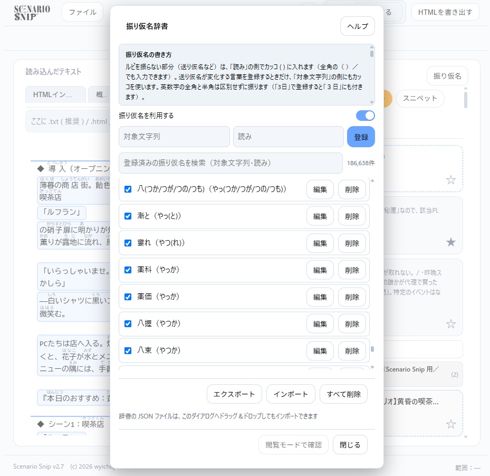The image size is (490, 476).
Task: Click the 186,638件 entry count
Action: click(x=361, y=163)
